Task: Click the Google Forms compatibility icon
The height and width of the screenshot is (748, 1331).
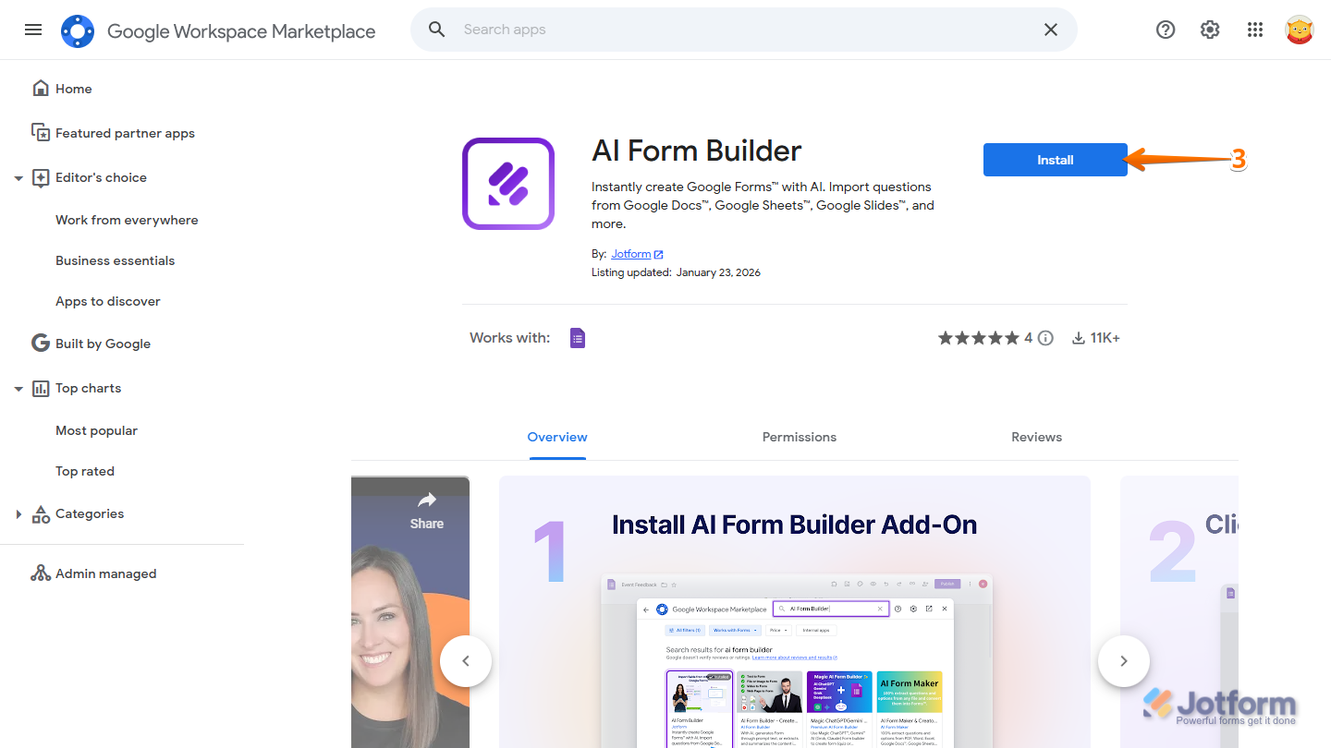Action: [x=578, y=337]
